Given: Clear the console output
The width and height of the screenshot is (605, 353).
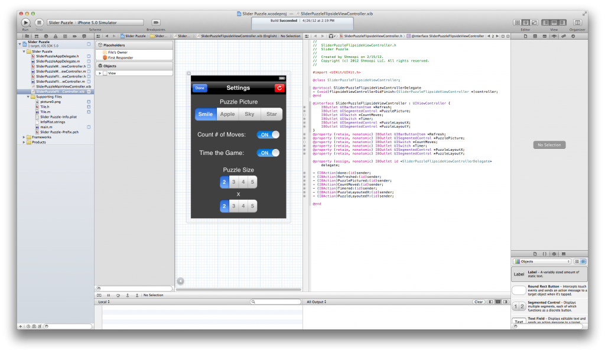Looking at the screenshot, I should click(479, 302).
